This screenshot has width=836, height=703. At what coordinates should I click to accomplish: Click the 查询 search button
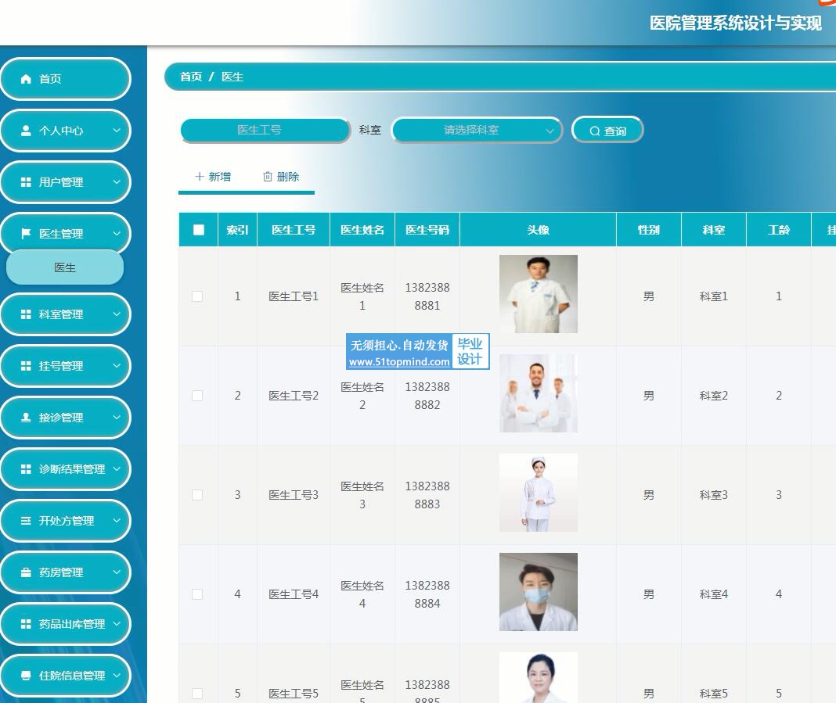pyautogui.click(x=607, y=130)
